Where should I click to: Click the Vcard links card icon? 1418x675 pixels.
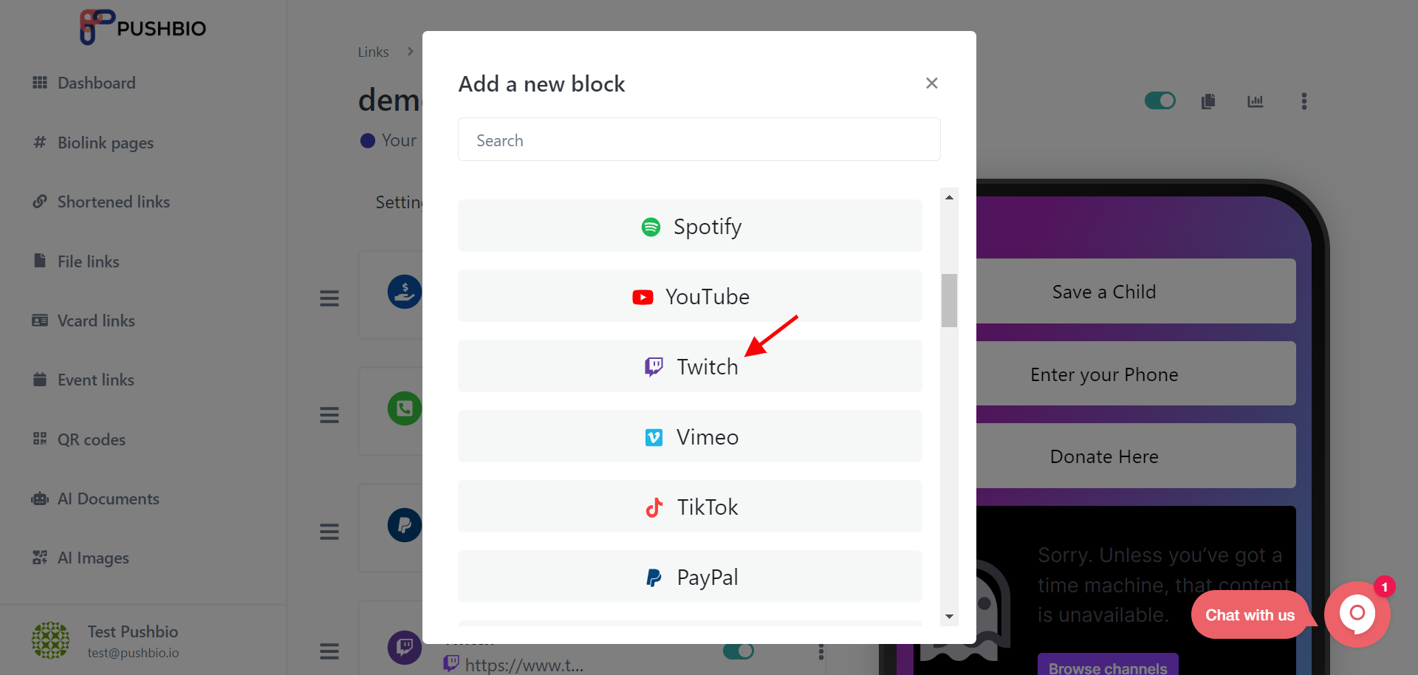tap(40, 320)
